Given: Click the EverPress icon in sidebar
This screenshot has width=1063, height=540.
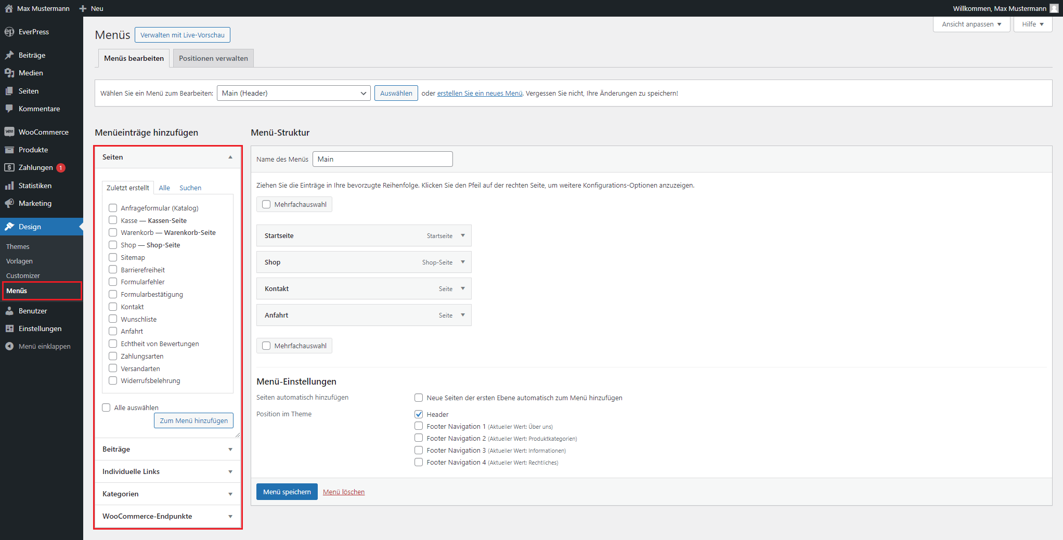Looking at the screenshot, I should tap(9, 32).
